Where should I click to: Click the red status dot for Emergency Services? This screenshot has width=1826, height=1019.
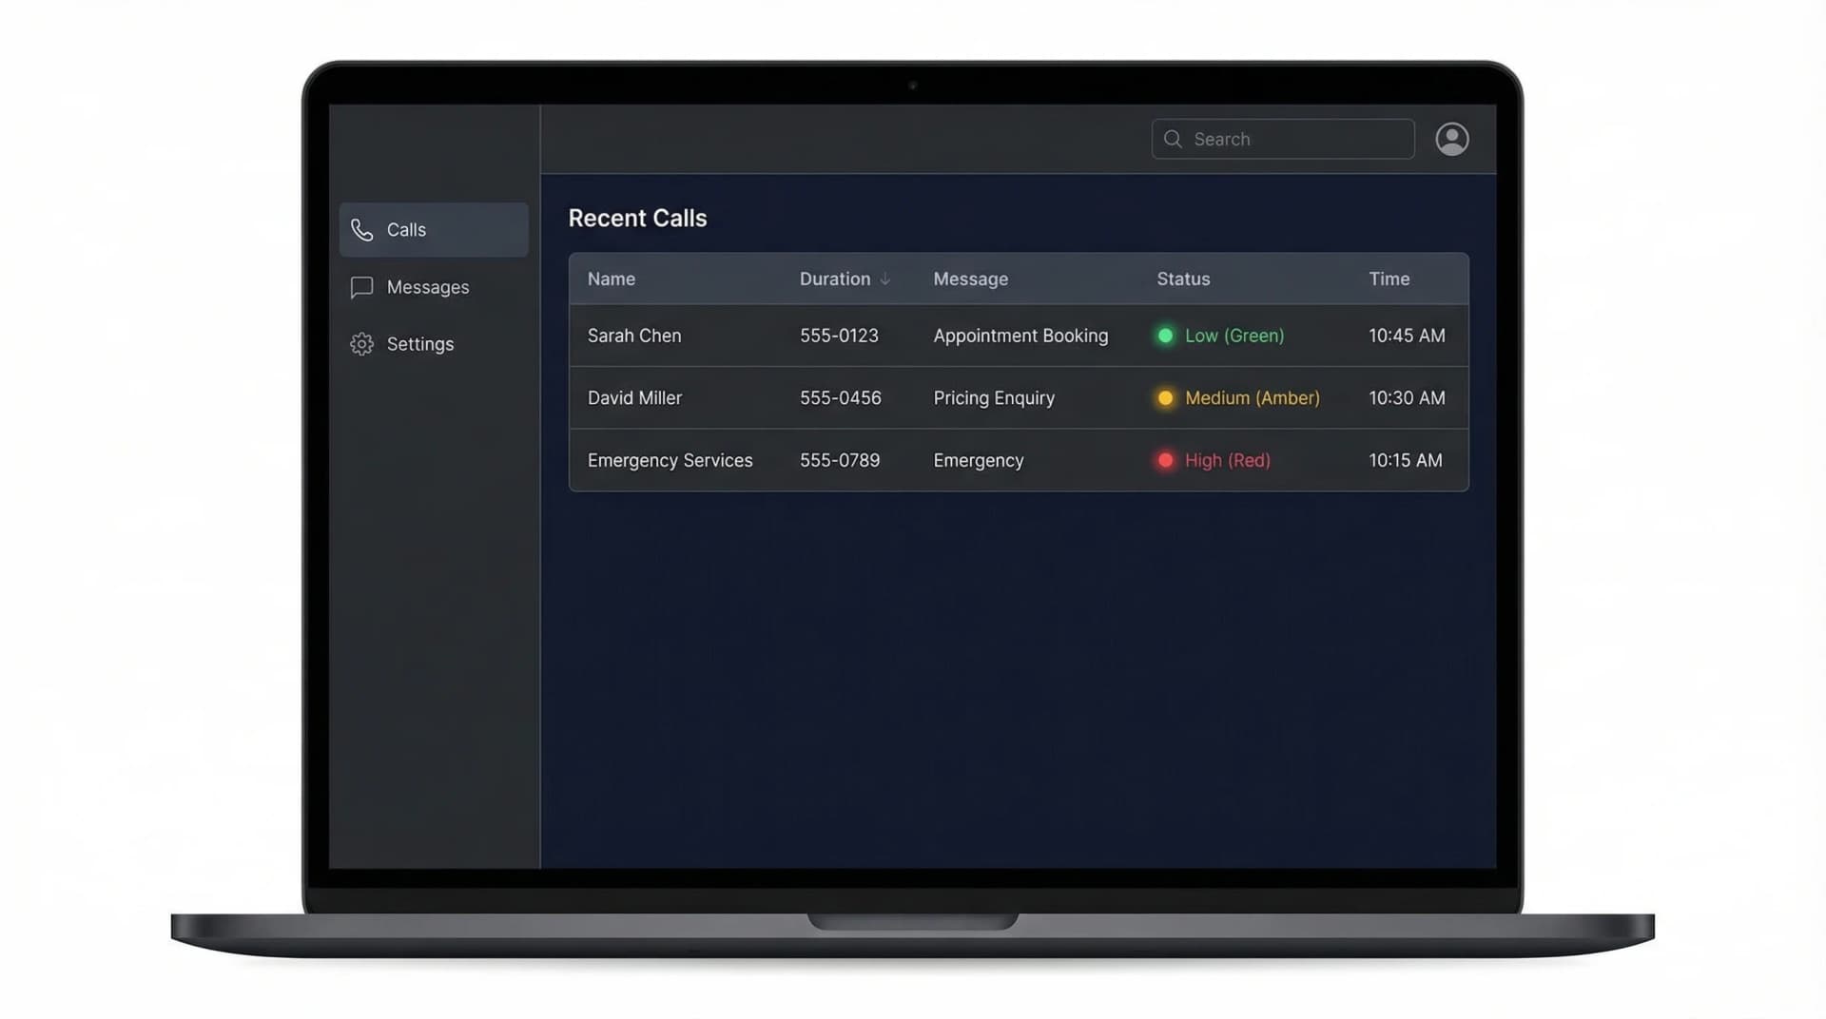[1165, 460]
